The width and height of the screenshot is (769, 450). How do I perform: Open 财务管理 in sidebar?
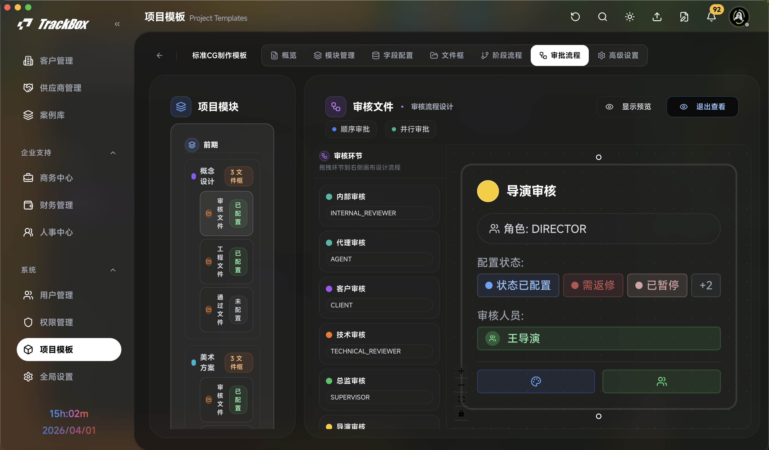pos(69,205)
